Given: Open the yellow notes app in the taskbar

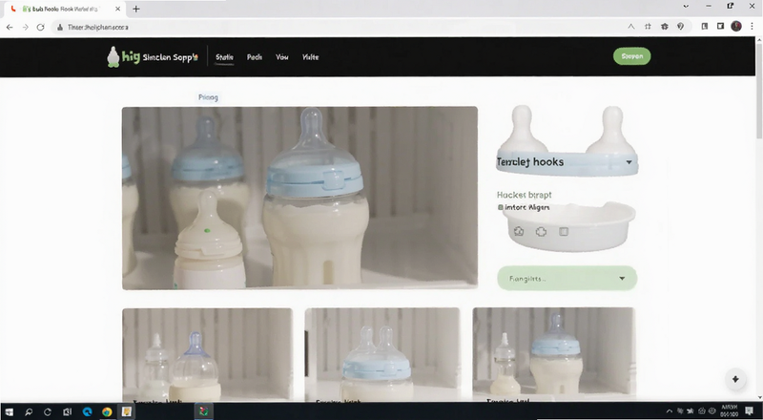Looking at the screenshot, I should [127, 411].
